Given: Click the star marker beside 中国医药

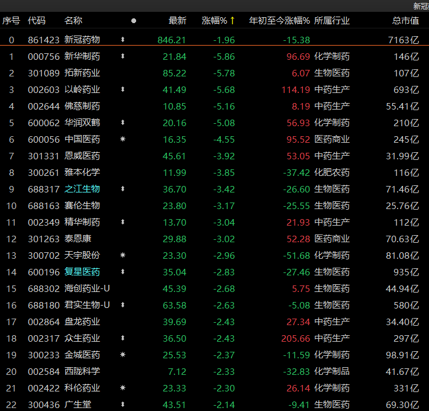Looking at the screenshot, I should 123,139.
